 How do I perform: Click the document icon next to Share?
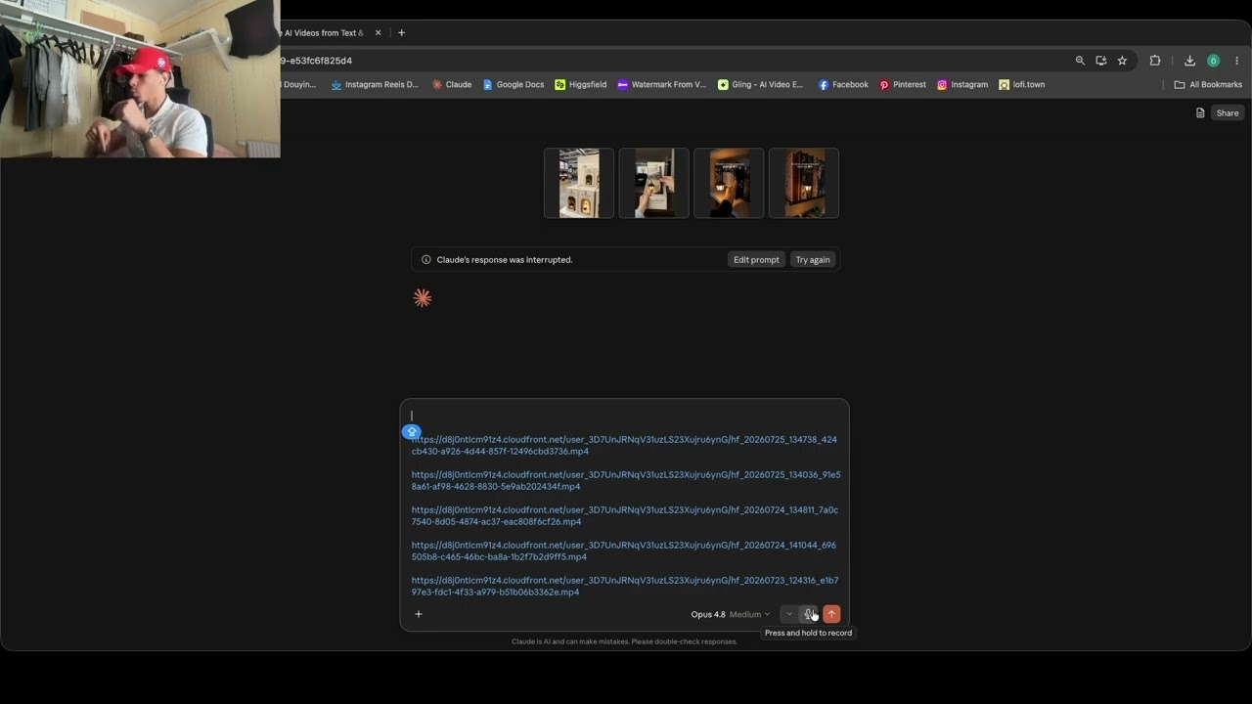coord(1200,113)
